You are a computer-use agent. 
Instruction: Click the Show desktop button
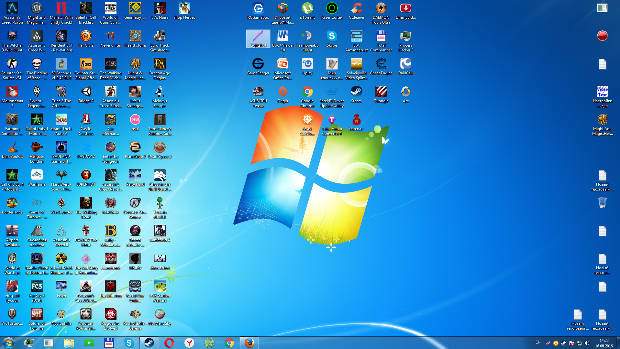click(x=618, y=343)
